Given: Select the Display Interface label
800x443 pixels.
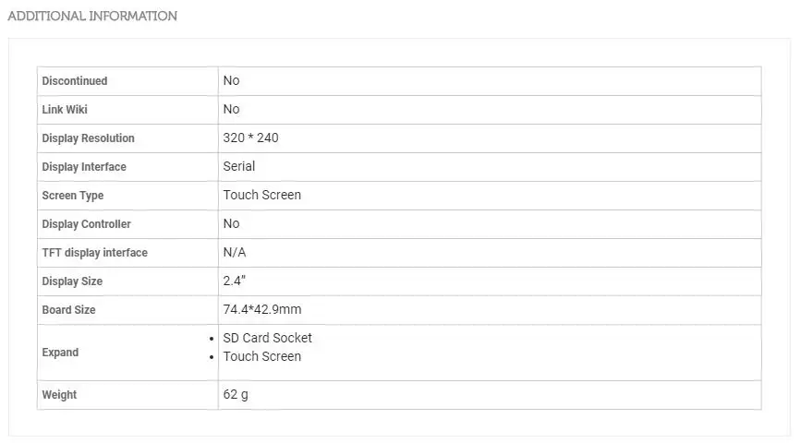Looking at the screenshot, I should (x=84, y=167).
